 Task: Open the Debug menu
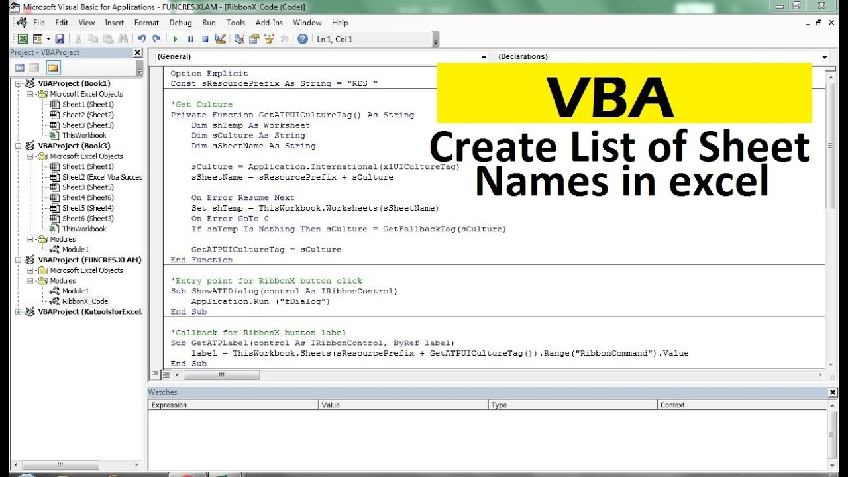[x=180, y=23]
